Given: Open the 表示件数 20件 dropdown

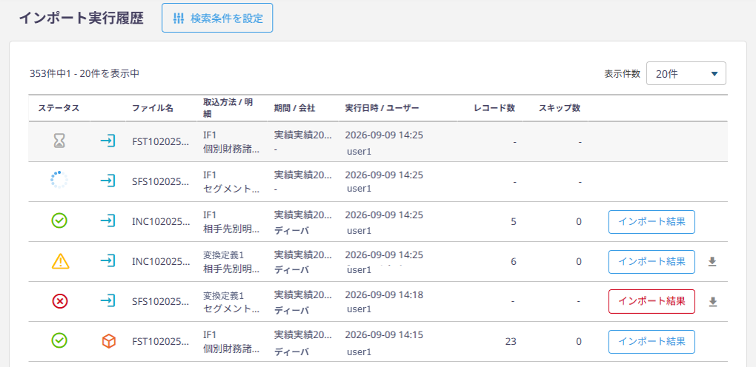Looking at the screenshot, I should pos(686,74).
